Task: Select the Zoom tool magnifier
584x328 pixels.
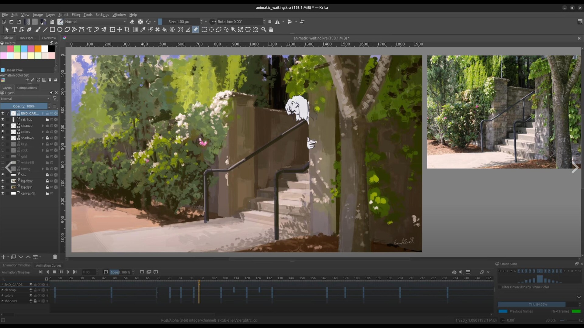Action: pyautogui.click(x=264, y=29)
